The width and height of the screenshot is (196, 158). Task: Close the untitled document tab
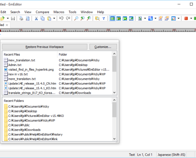[7, 25]
